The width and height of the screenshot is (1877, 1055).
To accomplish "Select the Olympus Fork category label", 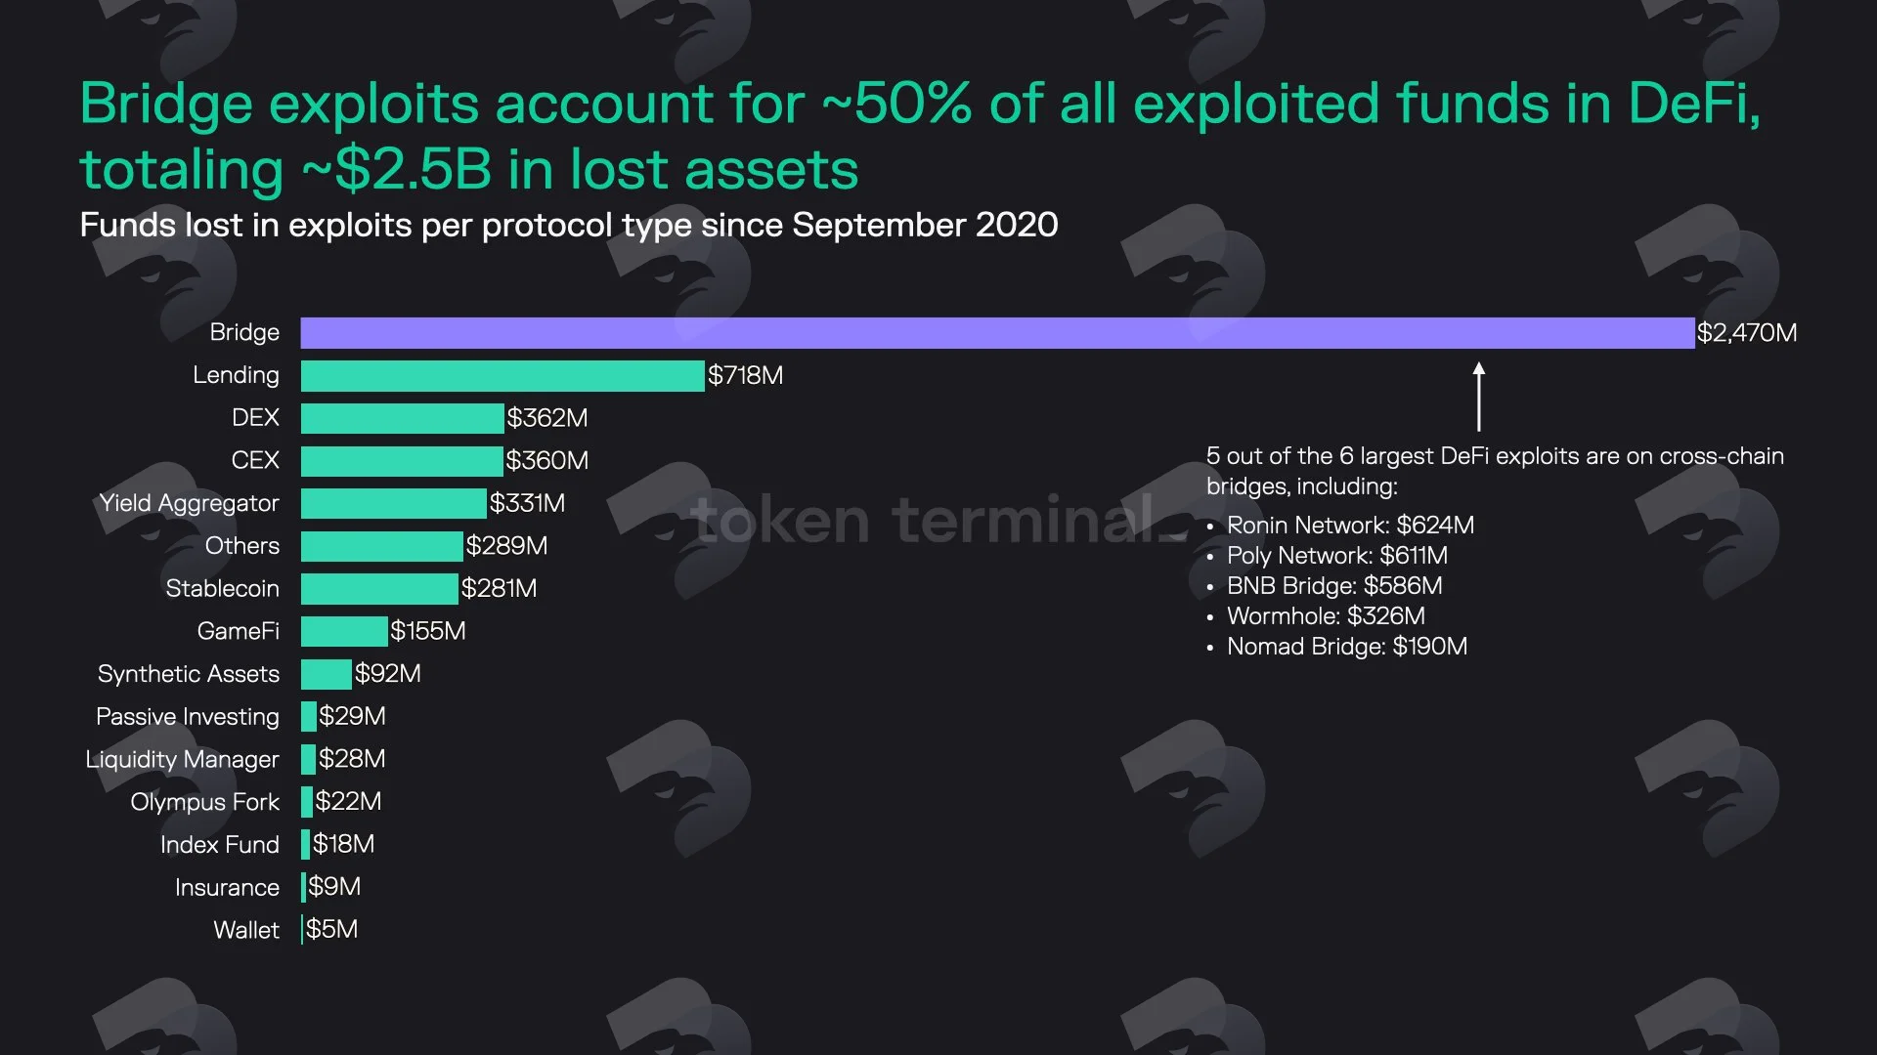I will click(x=205, y=802).
